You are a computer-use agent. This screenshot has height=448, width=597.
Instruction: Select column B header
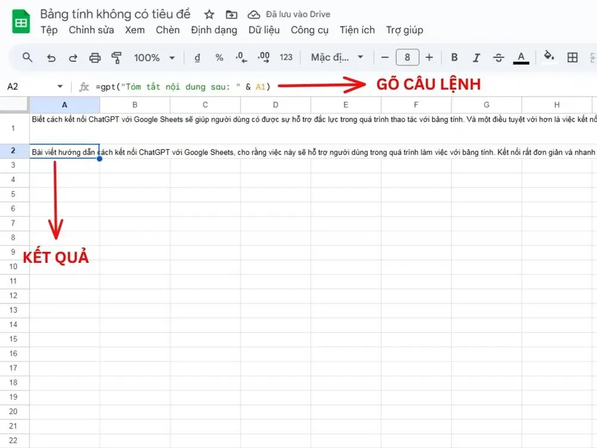click(x=135, y=105)
